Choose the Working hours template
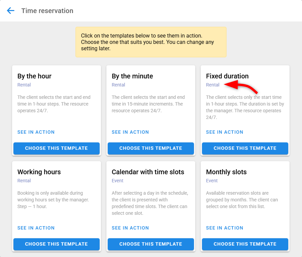Image resolution: width=302 pixels, height=257 pixels. click(x=56, y=244)
